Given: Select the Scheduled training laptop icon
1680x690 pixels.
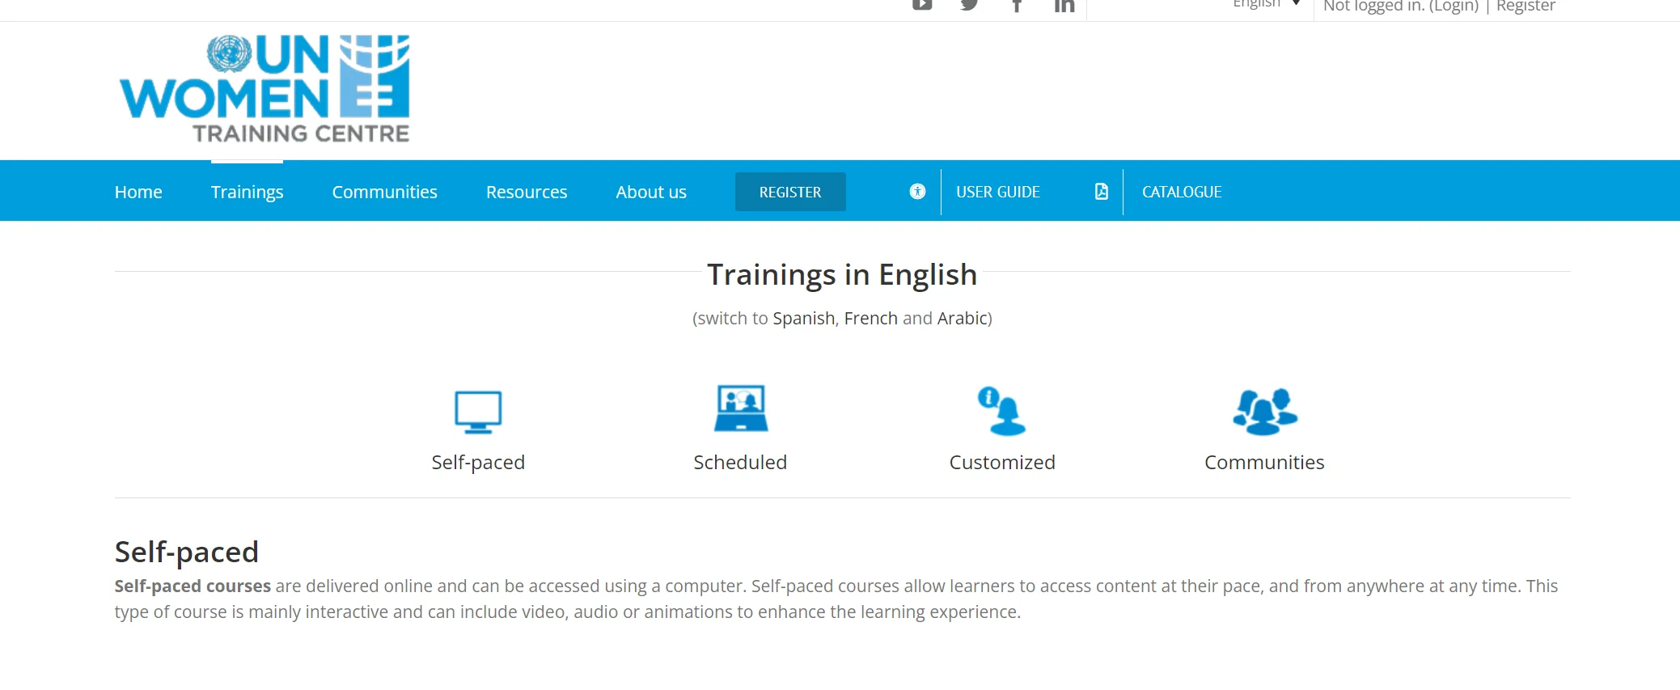Looking at the screenshot, I should pos(740,409).
